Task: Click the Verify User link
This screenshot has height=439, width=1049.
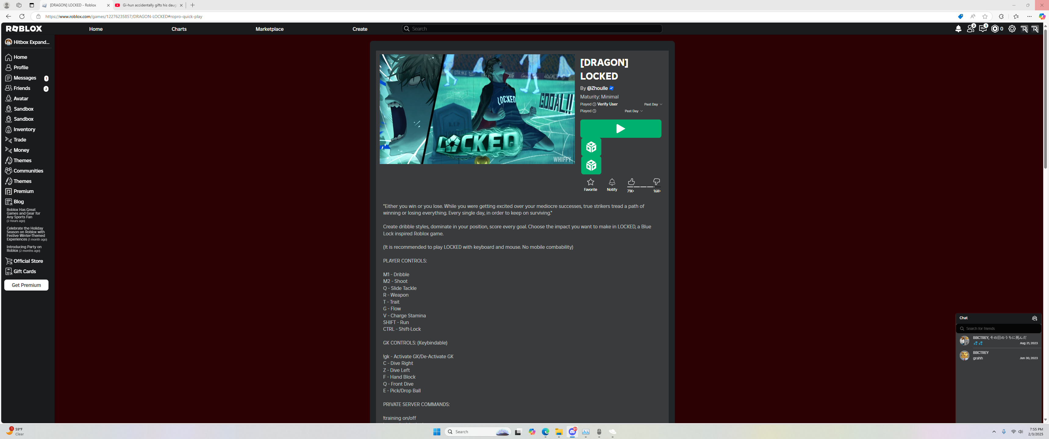Action: pos(607,104)
